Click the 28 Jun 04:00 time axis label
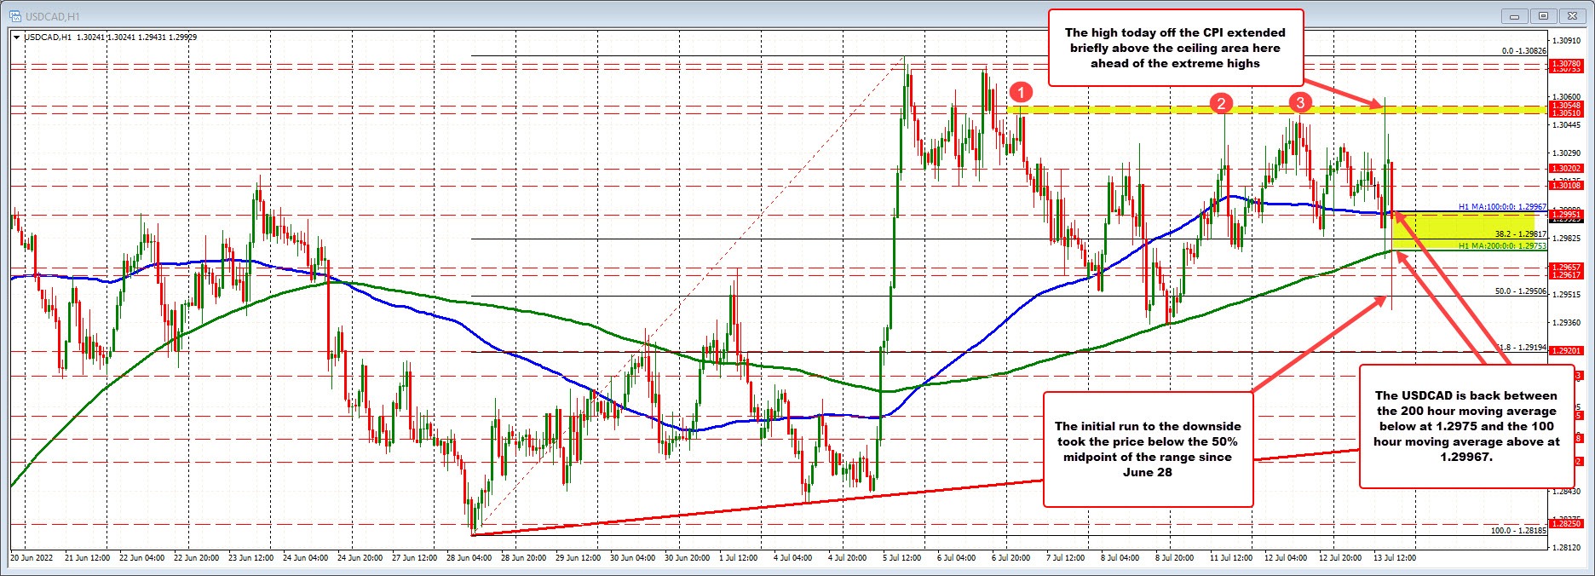The image size is (1595, 576). [x=469, y=558]
